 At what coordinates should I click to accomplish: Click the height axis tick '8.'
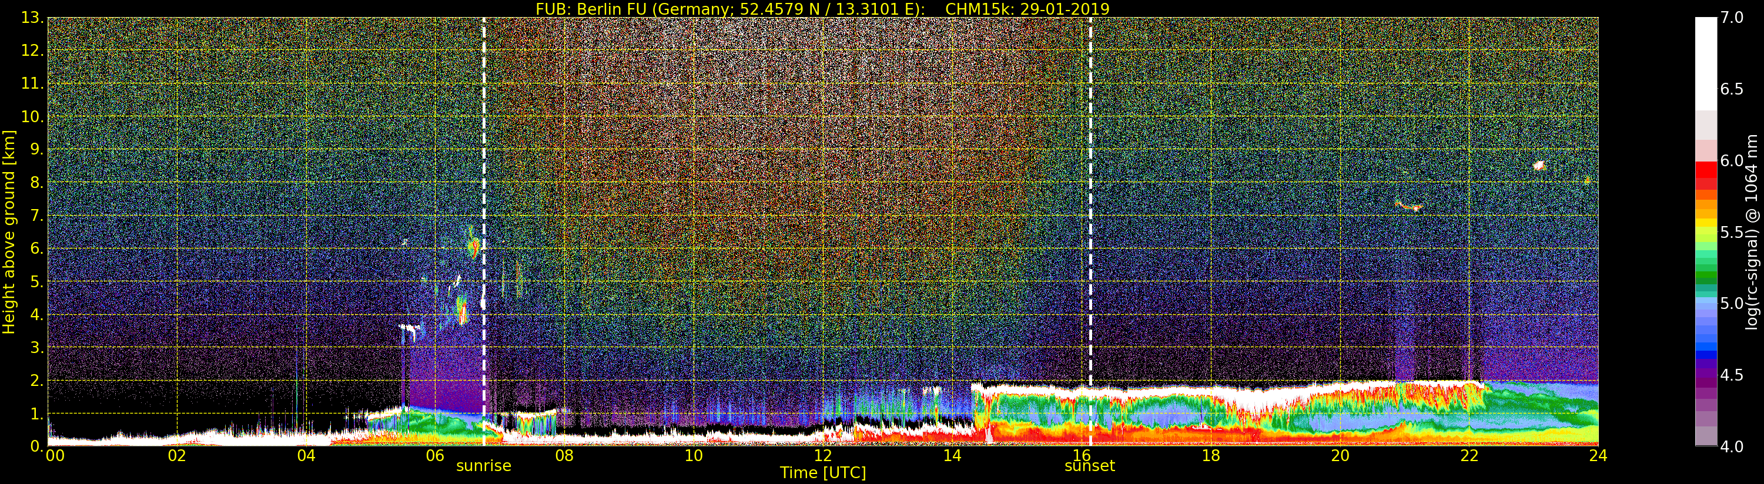(37, 183)
